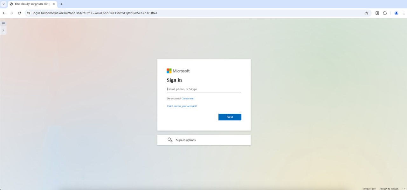Bookmark this page using the star icon
The height and width of the screenshot is (190, 407).
(366, 13)
